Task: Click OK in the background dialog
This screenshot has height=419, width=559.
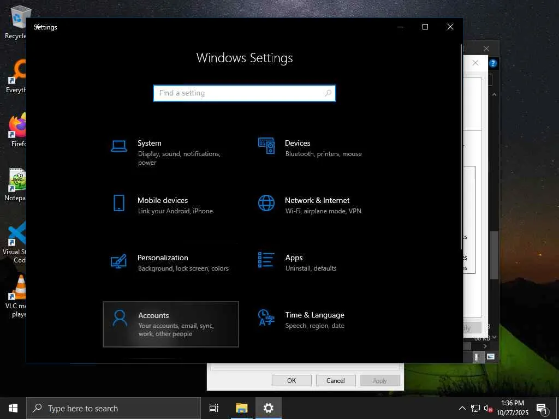Action: 292,380
